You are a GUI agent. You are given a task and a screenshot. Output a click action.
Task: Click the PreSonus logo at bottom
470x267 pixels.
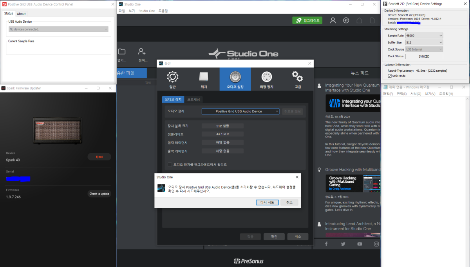tap(248, 261)
